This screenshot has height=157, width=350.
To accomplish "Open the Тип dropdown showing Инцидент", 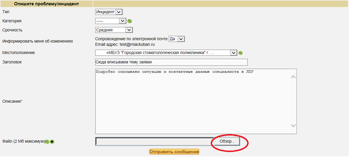I will [x=109, y=12].
